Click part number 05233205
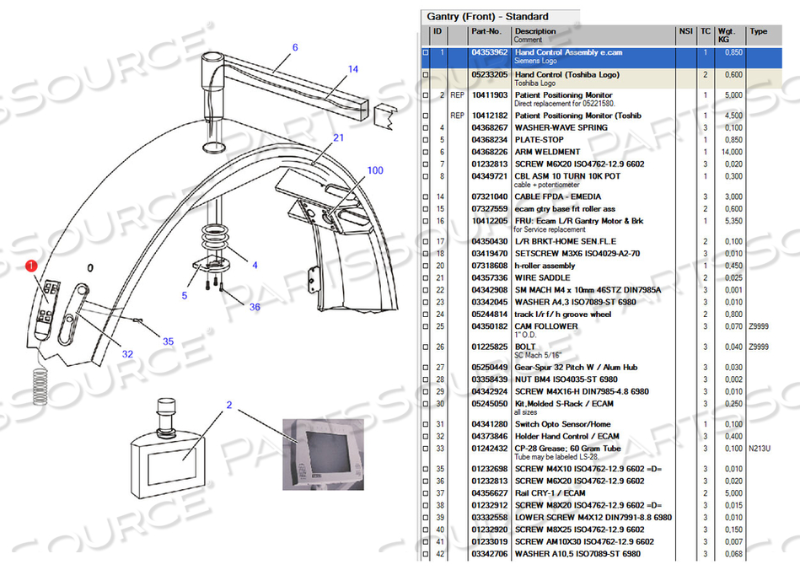The image size is (800, 570). [x=489, y=75]
